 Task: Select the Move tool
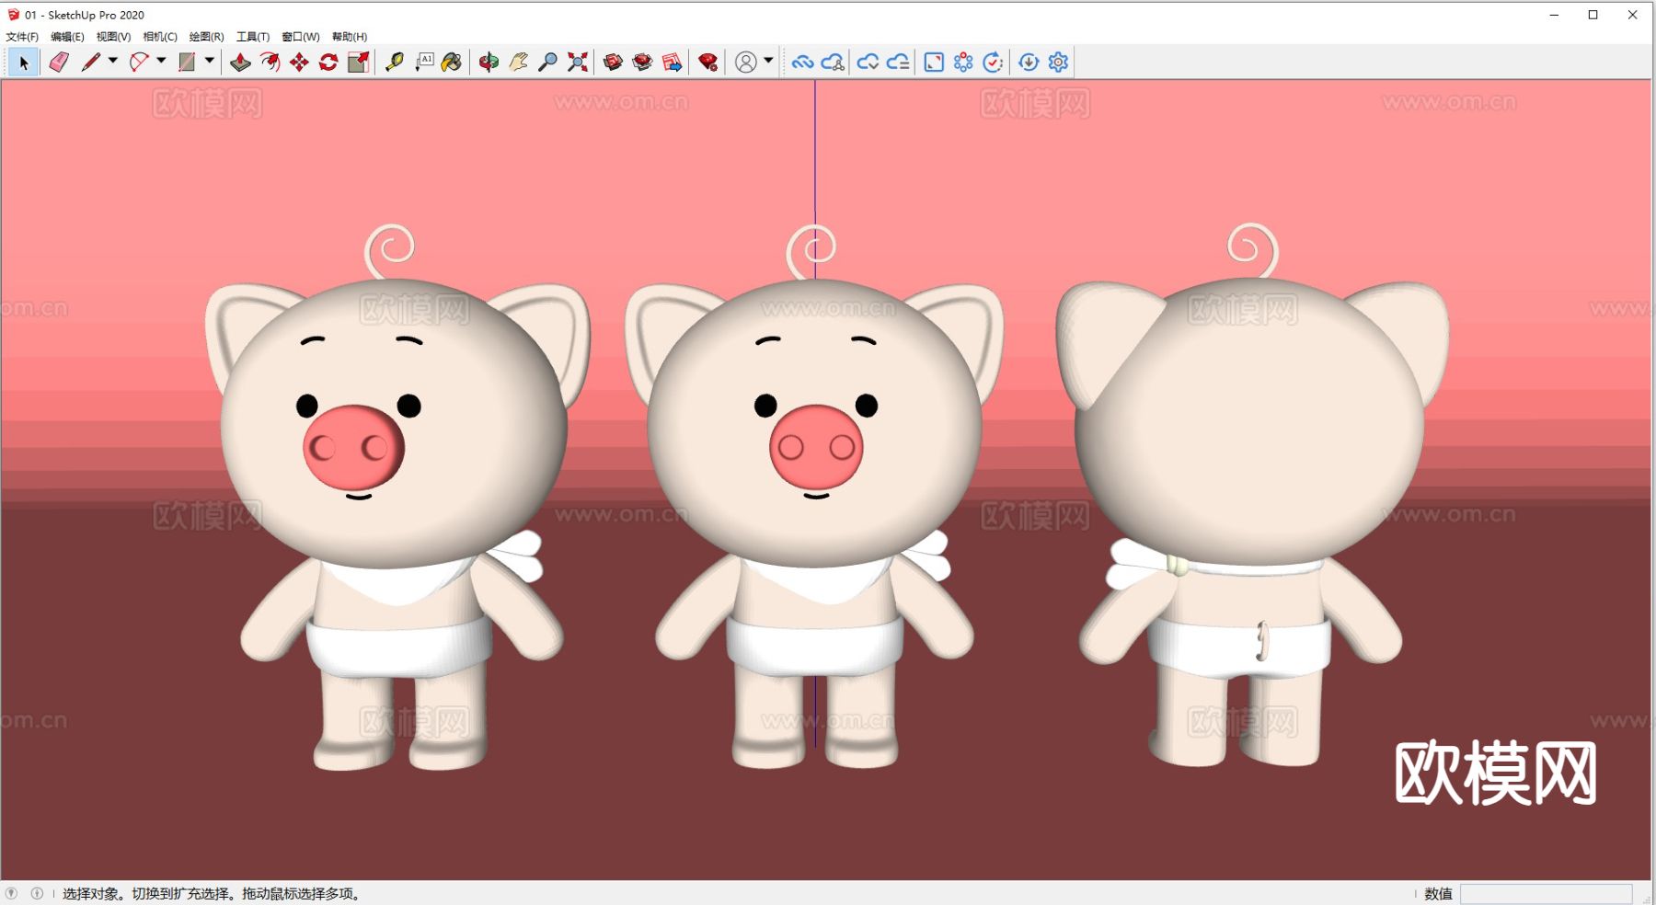(299, 62)
